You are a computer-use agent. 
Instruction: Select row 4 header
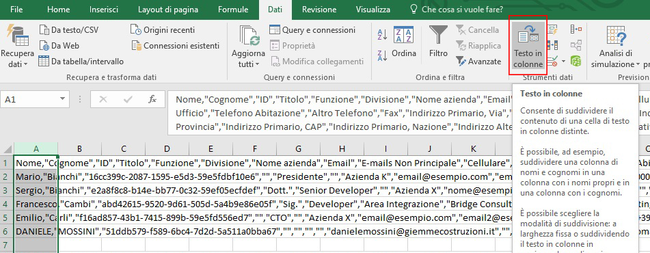(7, 204)
